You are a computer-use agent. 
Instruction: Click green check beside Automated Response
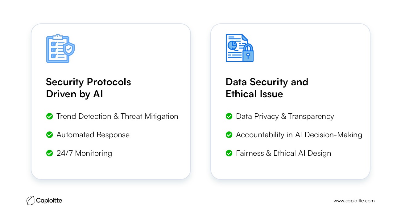click(49, 135)
